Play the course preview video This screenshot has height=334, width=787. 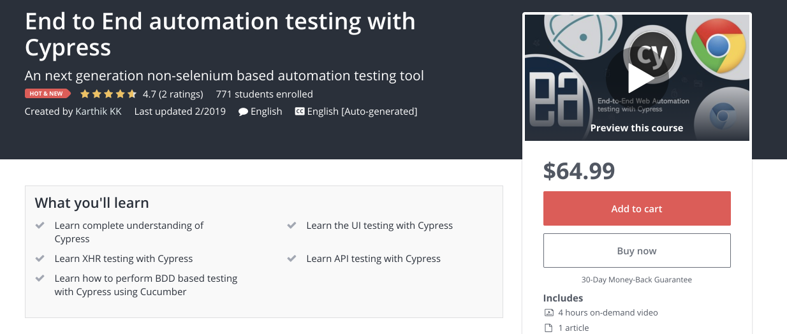click(636, 77)
